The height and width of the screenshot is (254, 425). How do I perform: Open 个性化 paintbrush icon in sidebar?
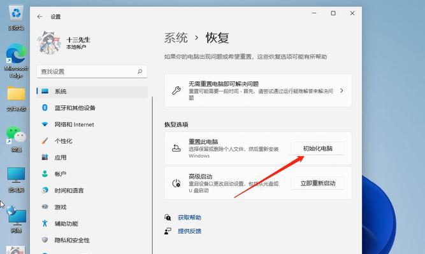[45, 141]
